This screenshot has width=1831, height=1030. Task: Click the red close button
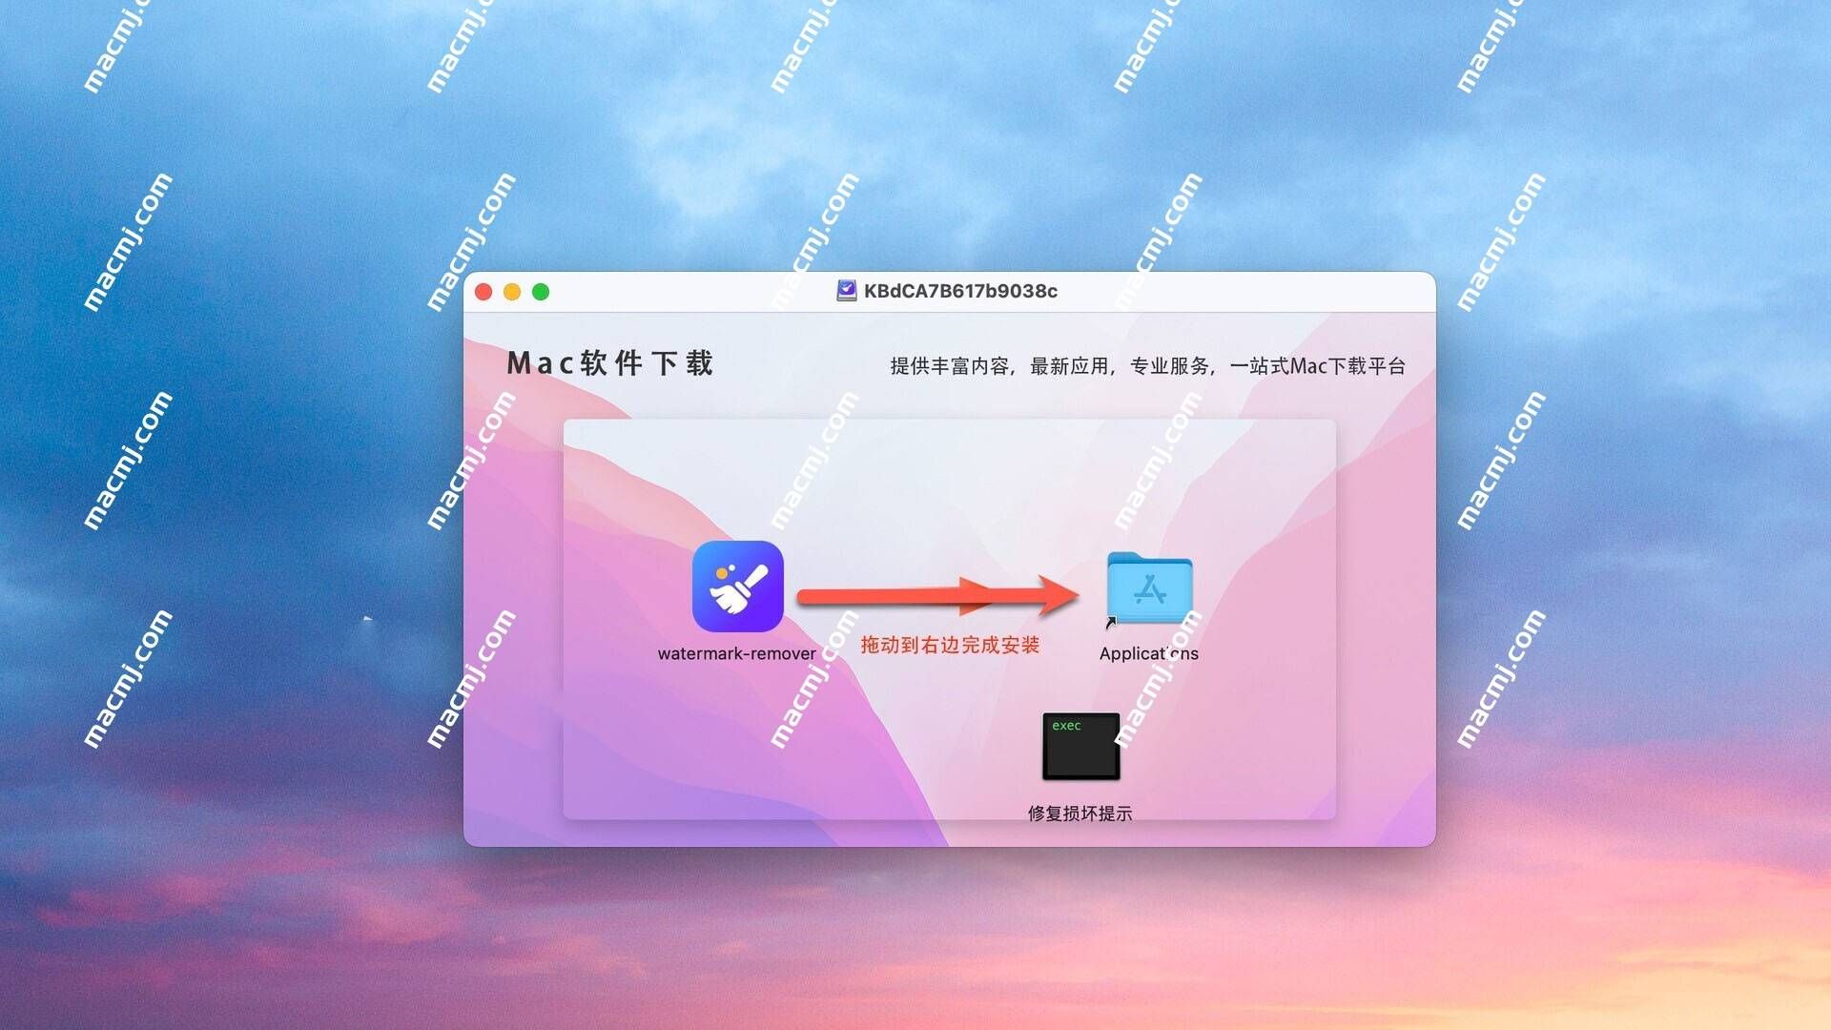(x=486, y=292)
